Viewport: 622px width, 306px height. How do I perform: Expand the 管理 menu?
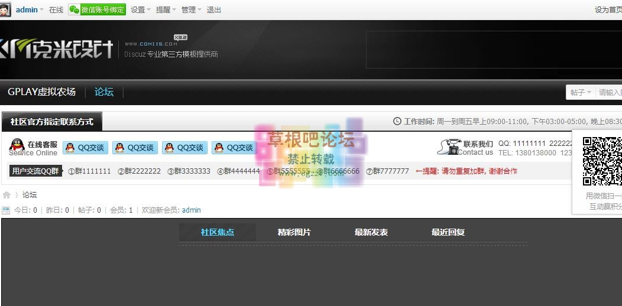coord(191,10)
